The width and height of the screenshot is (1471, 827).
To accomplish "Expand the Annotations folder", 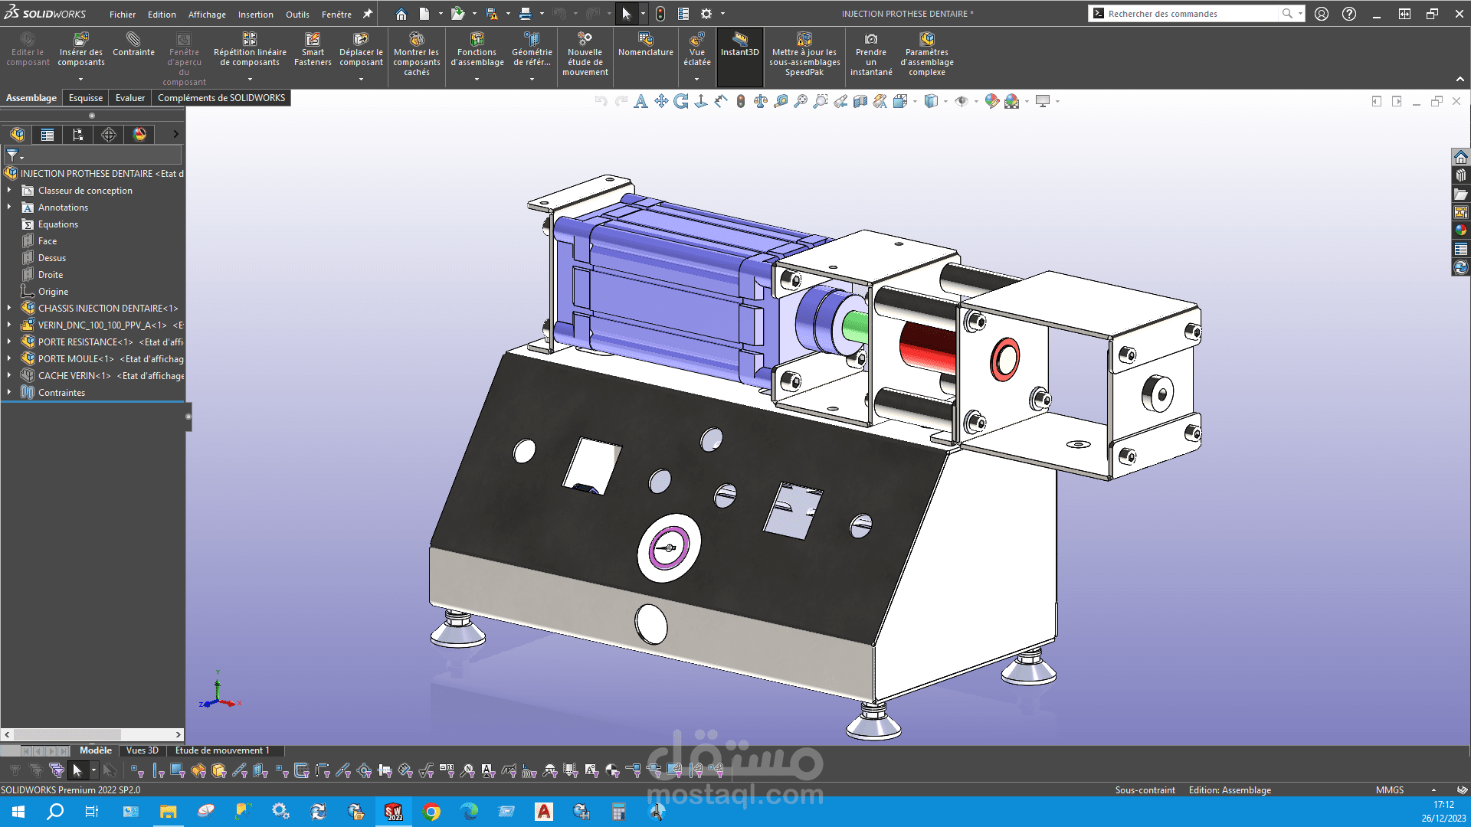I will [x=9, y=208].
